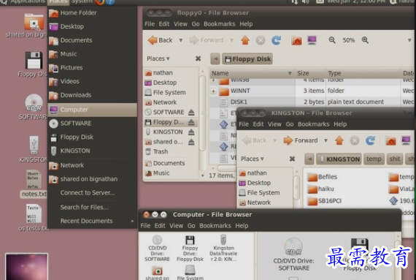Select Pictures in the Places menu
The width and height of the screenshot is (416, 280).
coord(92,68)
